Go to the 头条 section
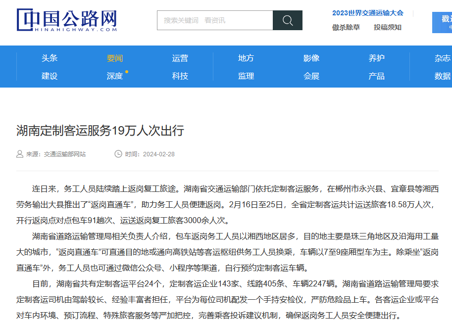 50,58
